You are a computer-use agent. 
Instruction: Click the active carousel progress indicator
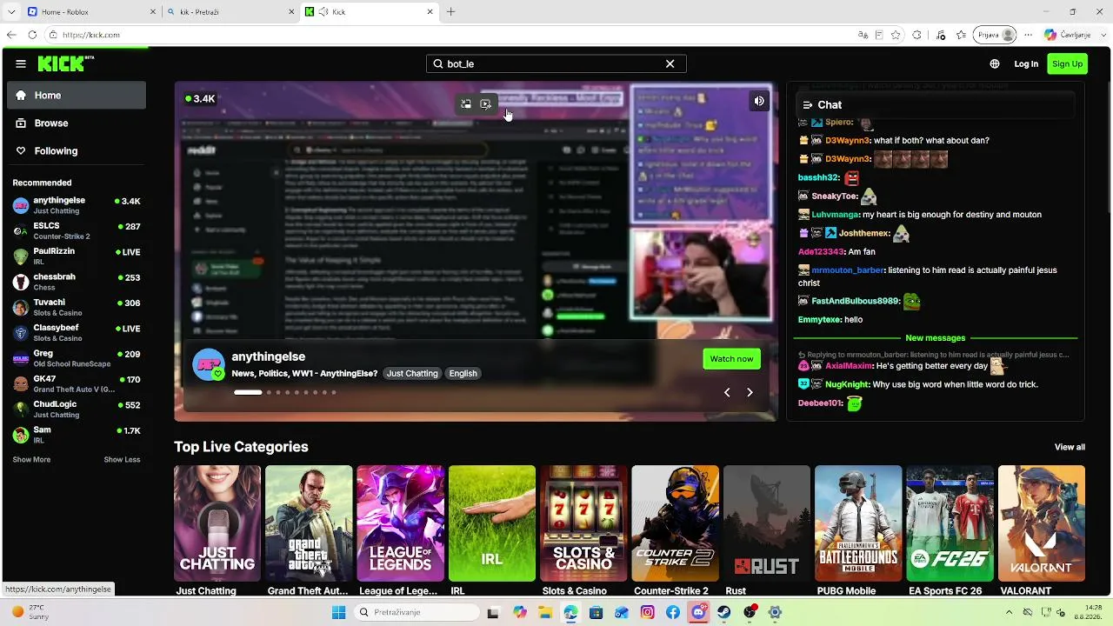[248, 392]
